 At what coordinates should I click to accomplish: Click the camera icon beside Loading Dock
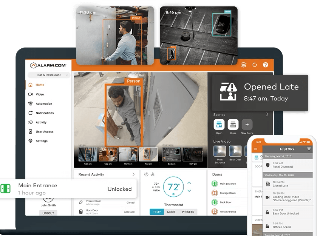coord(267,197)
